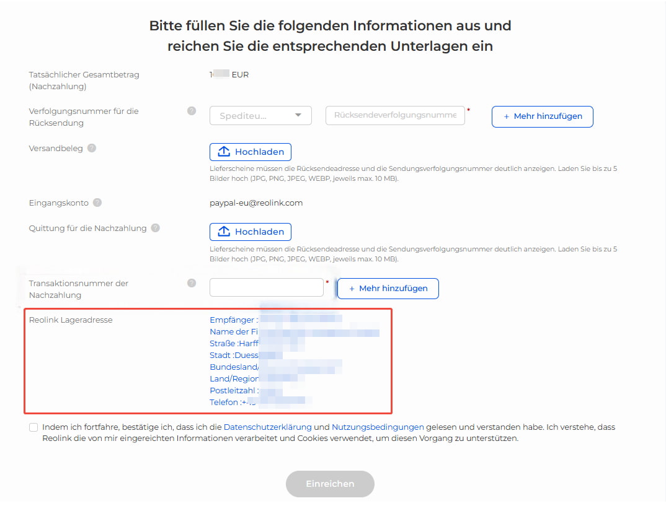Expand carrier list via dropdown arrow

tap(298, 115)
